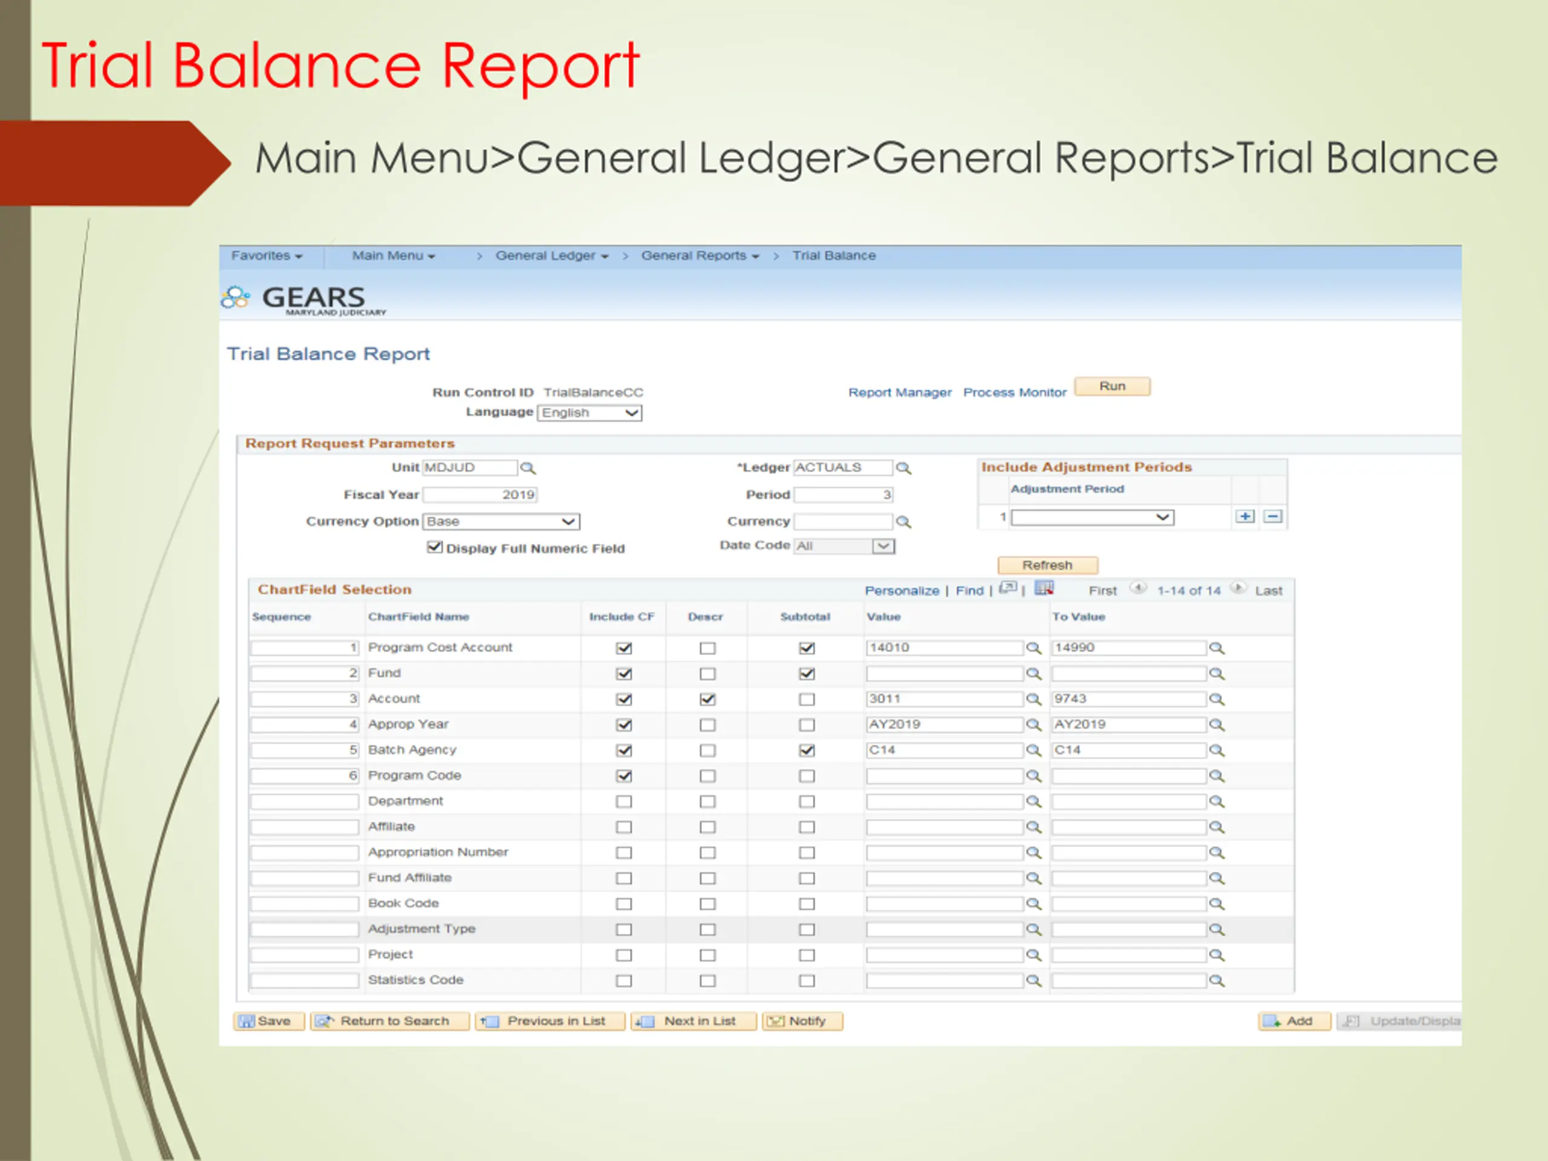The height and width of the screenshot is (1161, 1548).
Task: Uncheck Display Full Numeric Field
Action: click(x=435, y=547)
